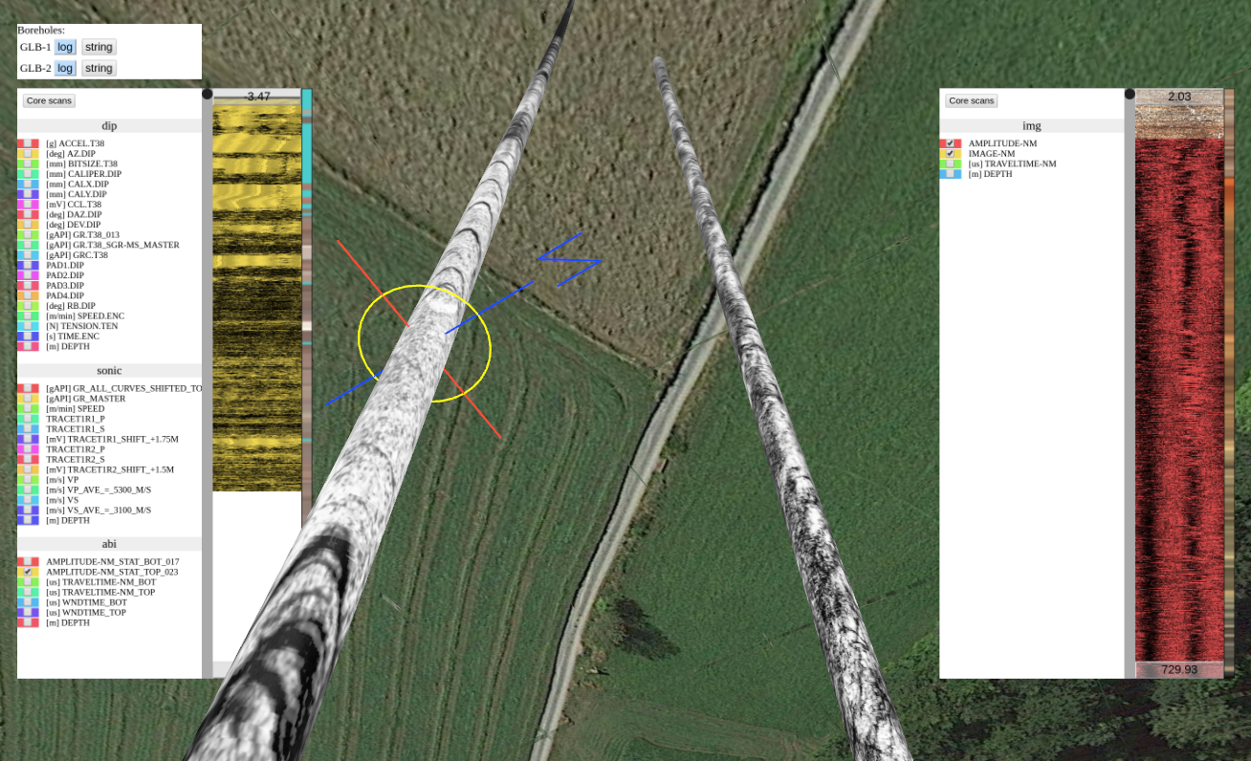Collapse the dip section header
The width and height of the screenshot is (1251, 761).
click(x=109, y=125)
